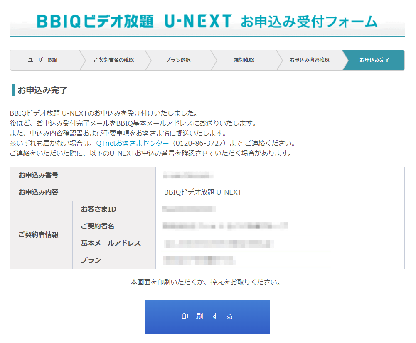Open the 規約確認 step
This screenshot has height=343, width=416.
coord(244,60)
